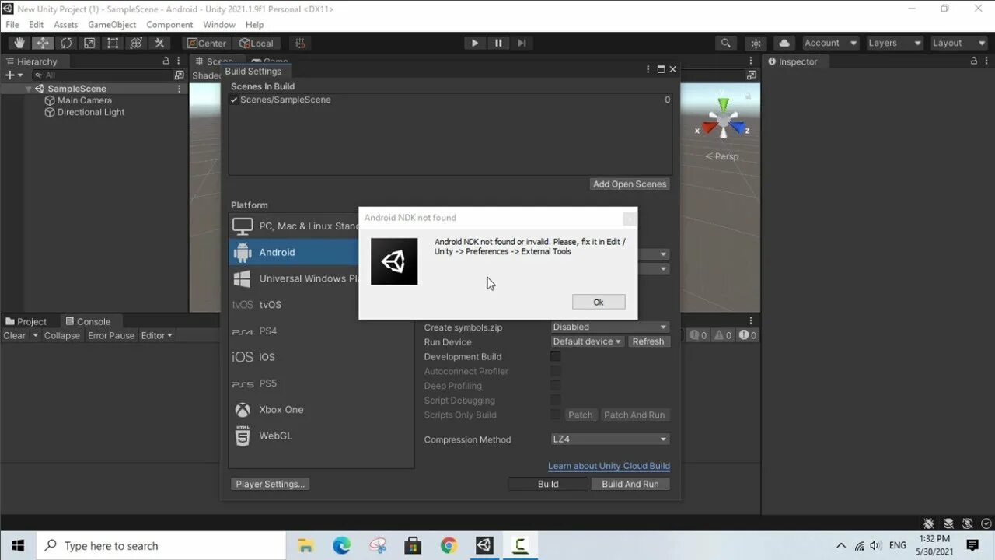This screenshot has height=560, width=995.
Task: Click the Step frame button
Action: (x=522, y=43)
